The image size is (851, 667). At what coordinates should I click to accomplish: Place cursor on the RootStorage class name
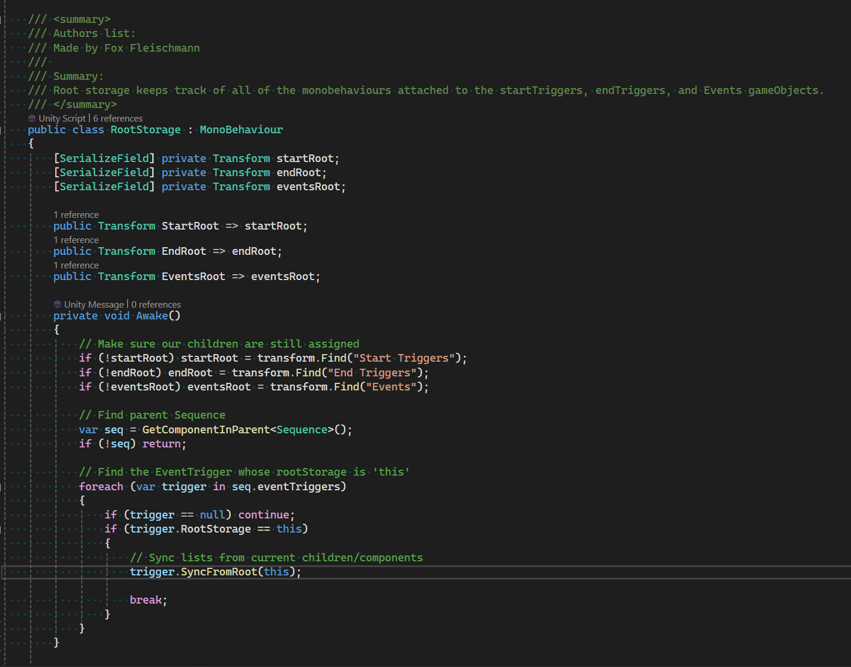145,129
